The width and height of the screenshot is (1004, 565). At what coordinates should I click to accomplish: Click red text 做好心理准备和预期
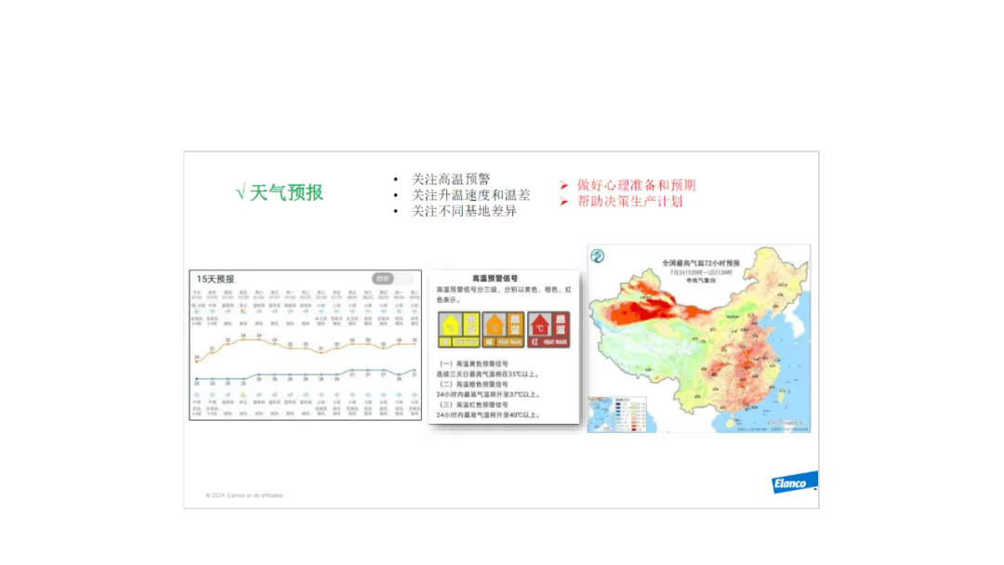637,185
